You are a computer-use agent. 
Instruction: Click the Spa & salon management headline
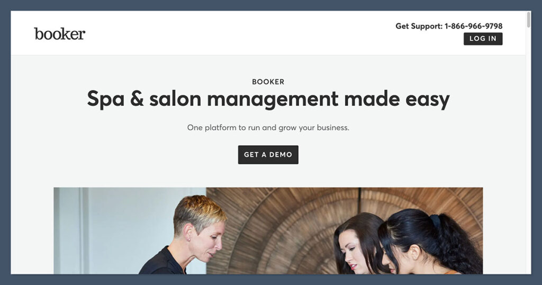[x=268, y=99]
